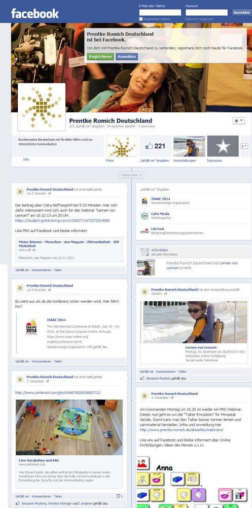Viewport: 252px width, 508px height.
Task: Click page avatar icon on first post
Action: point(20,192)
